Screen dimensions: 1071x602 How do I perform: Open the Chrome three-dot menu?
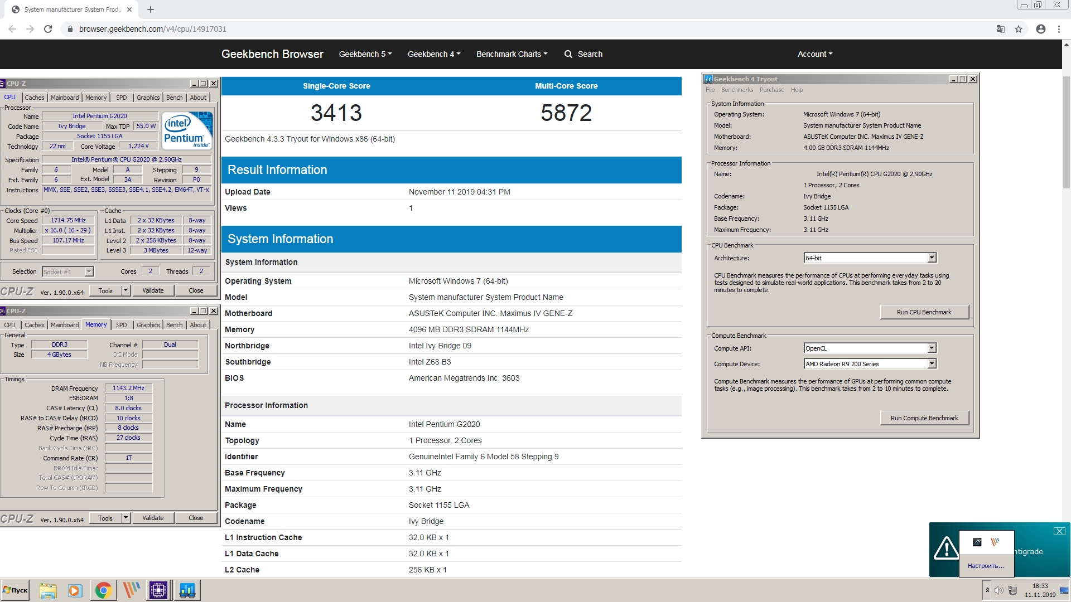[1059, 29]
